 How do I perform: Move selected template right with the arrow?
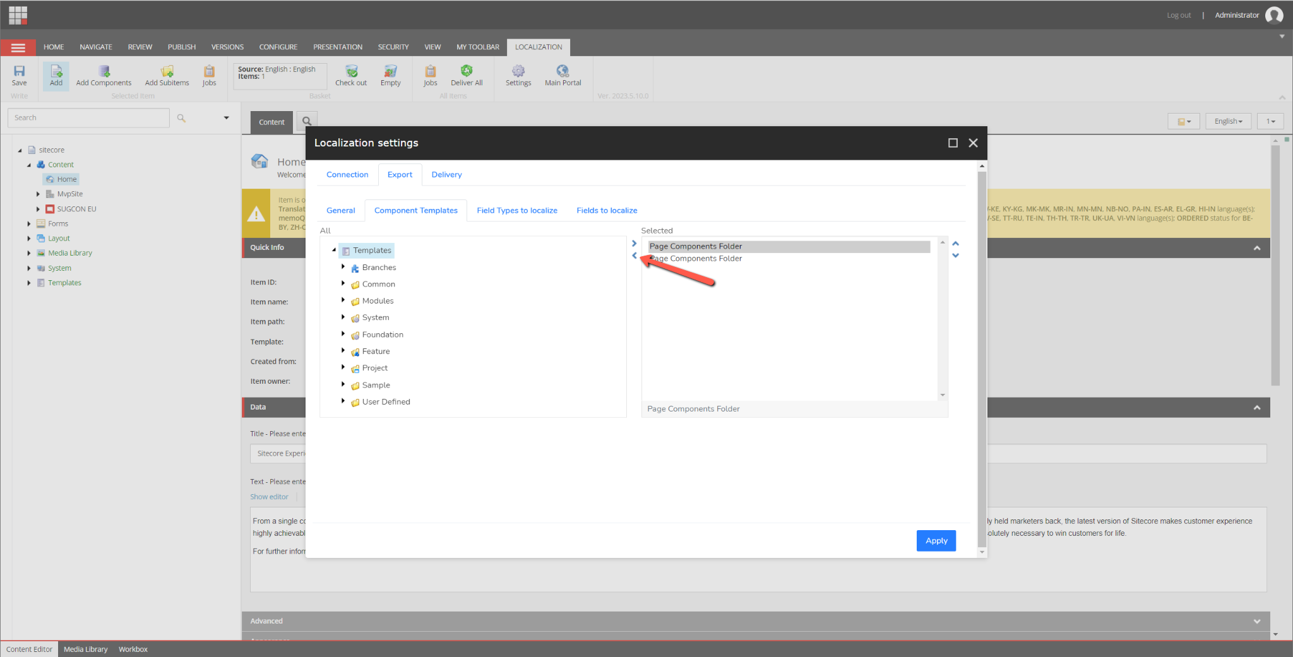tap(634, 244)
